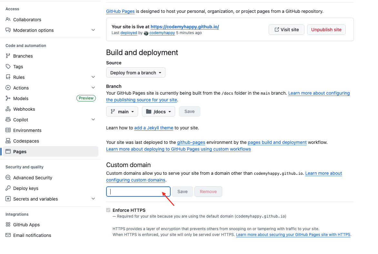Click pages build and deployment link
This screenshot has height=254, width=378.
pos(277,142)
